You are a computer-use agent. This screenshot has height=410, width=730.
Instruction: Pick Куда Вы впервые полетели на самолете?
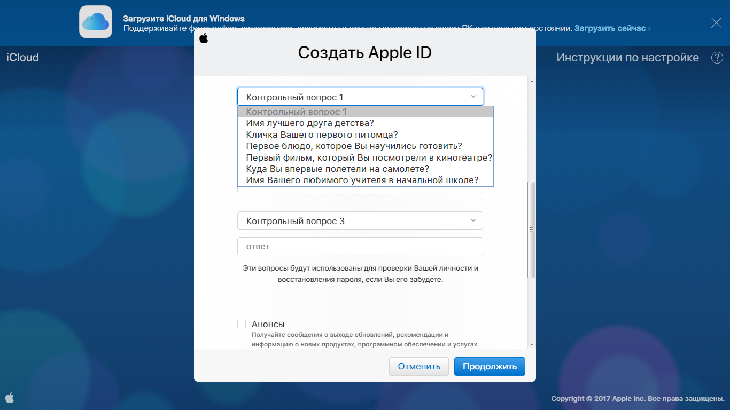click(366, 169)
